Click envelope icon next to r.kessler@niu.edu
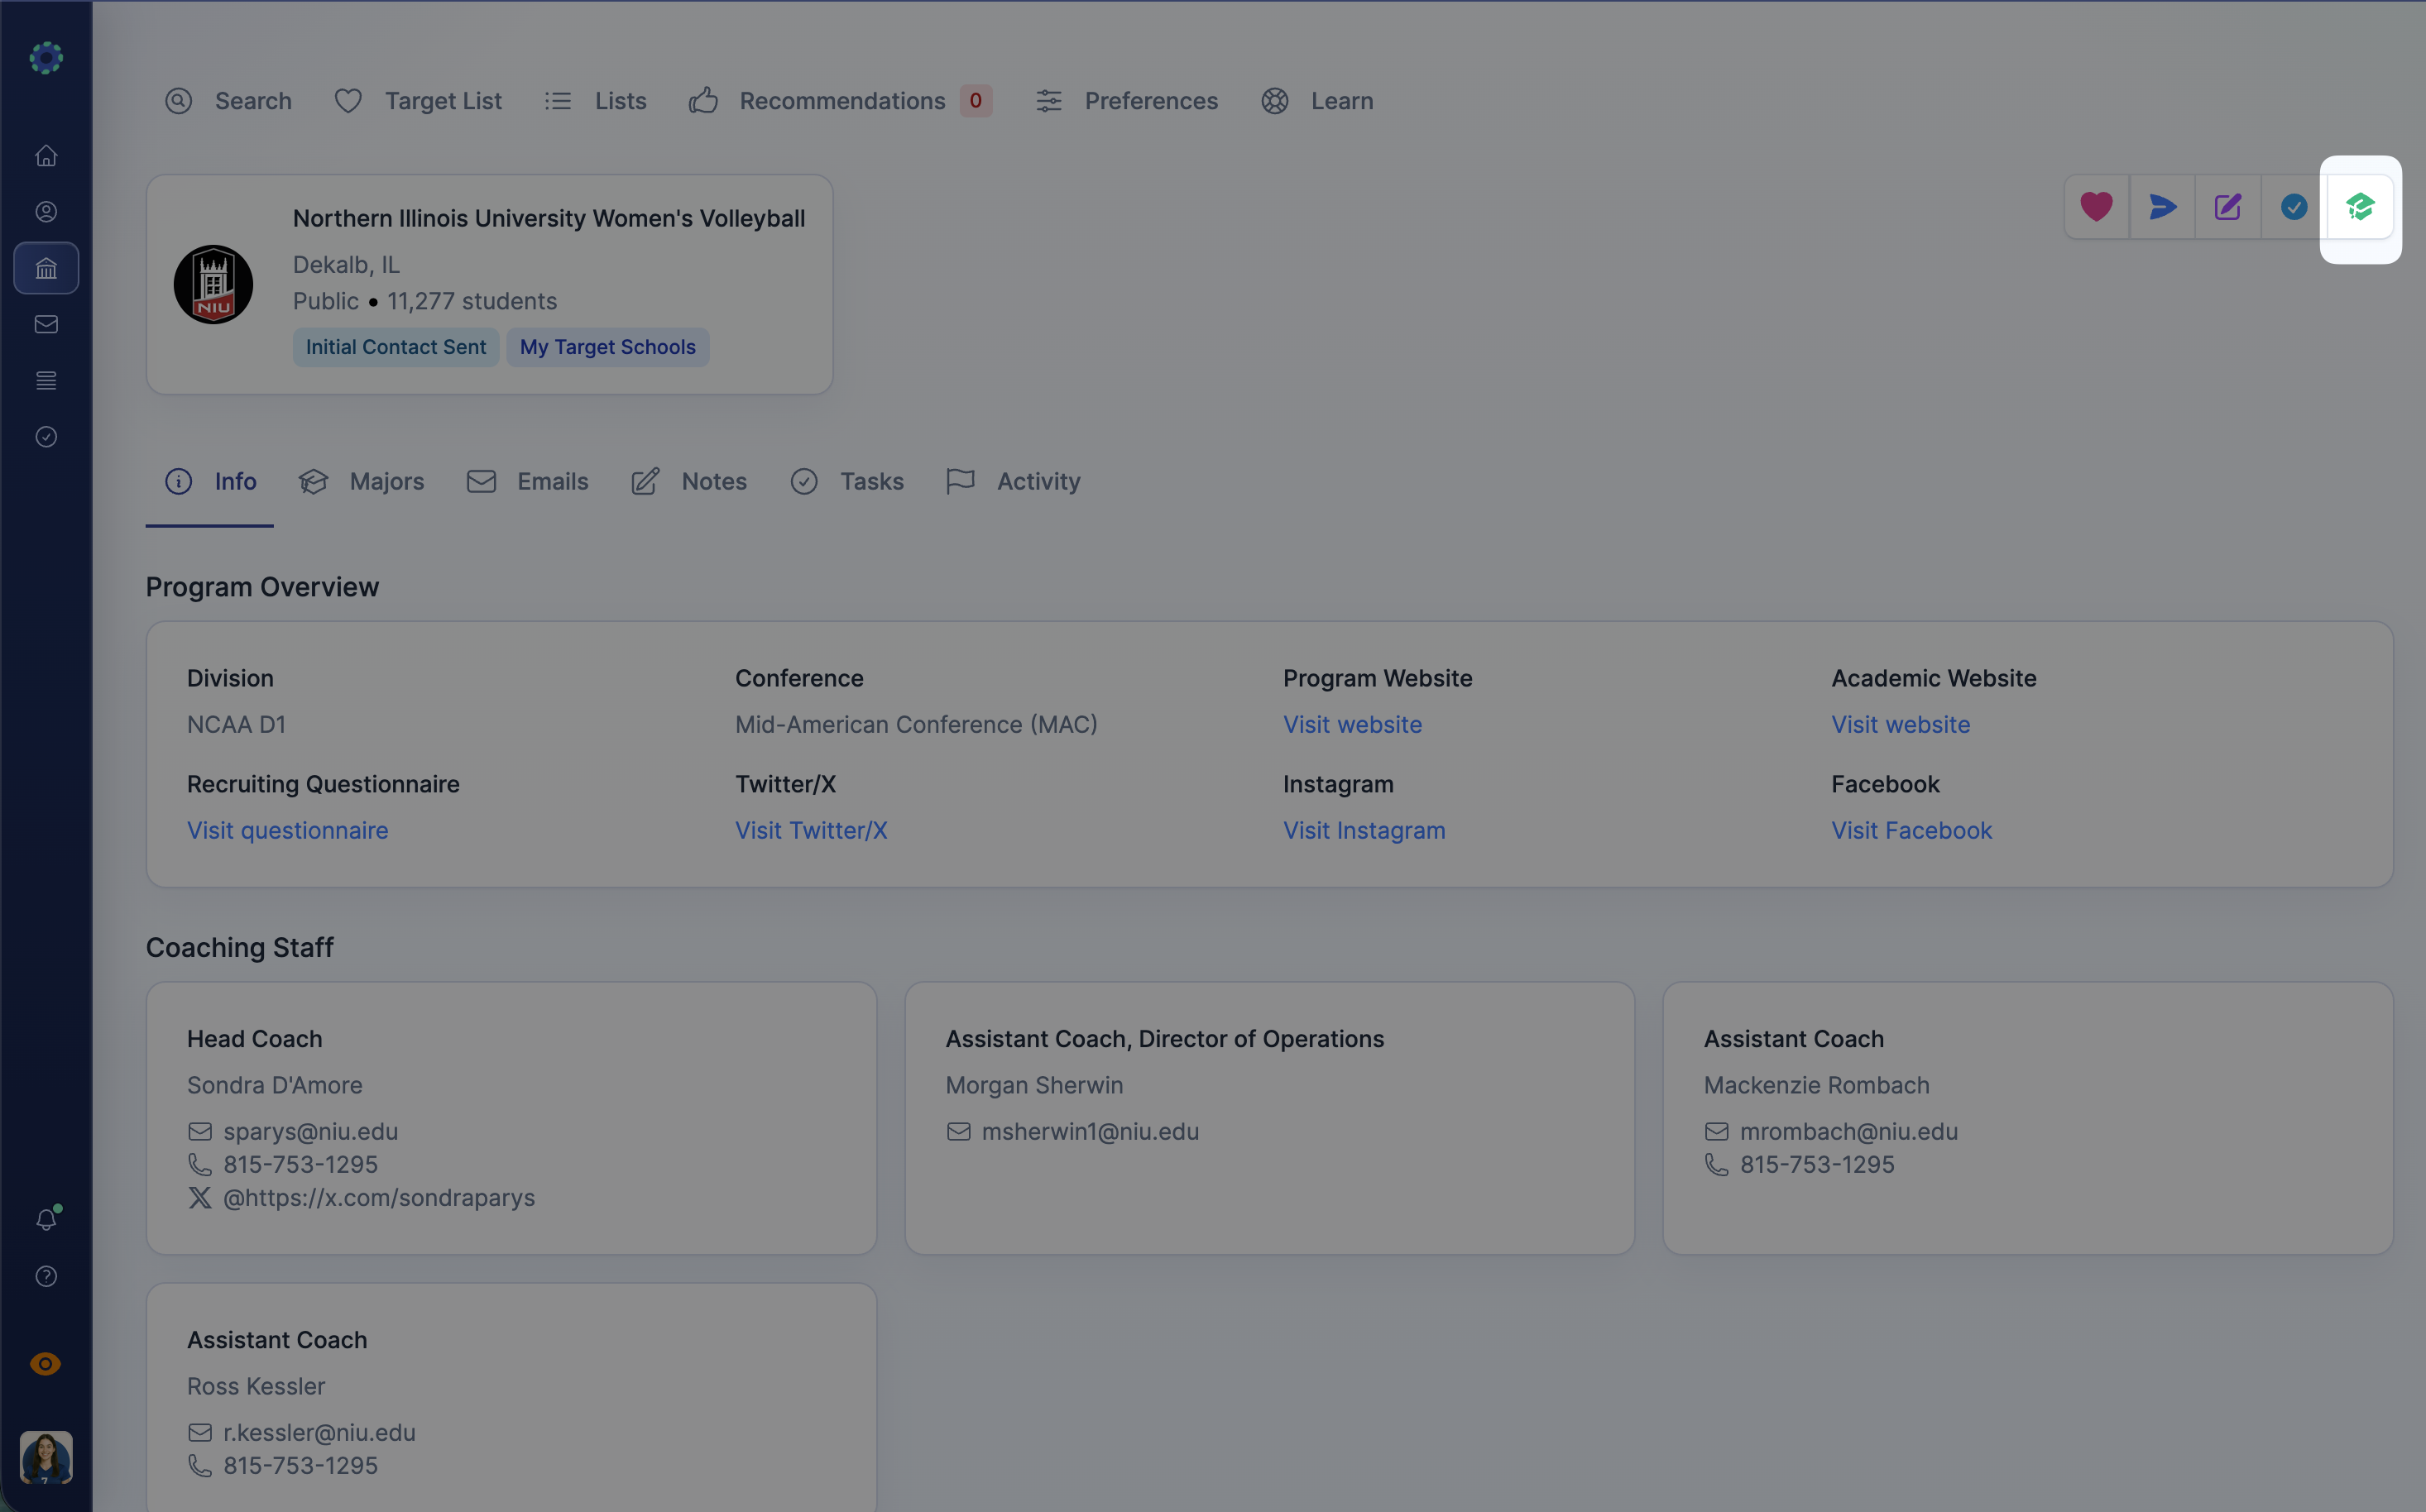The height and width of the screenshot is (1512, 2426). coord(200,1432)
